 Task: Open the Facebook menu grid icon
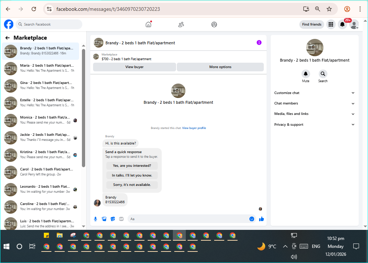pyautogui.click(x=331, y=24)
